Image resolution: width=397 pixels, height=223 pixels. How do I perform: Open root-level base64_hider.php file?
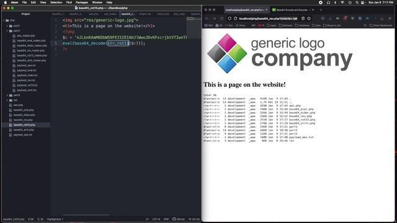24,115
